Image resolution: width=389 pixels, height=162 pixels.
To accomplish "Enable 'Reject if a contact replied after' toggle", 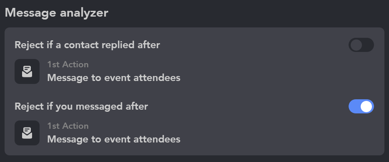I will (x=361, y=45).
